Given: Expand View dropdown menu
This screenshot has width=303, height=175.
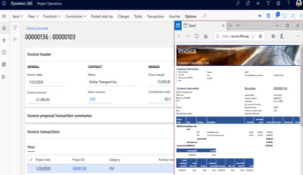Looking at the screenshot, I should click(x=33, y=16).
